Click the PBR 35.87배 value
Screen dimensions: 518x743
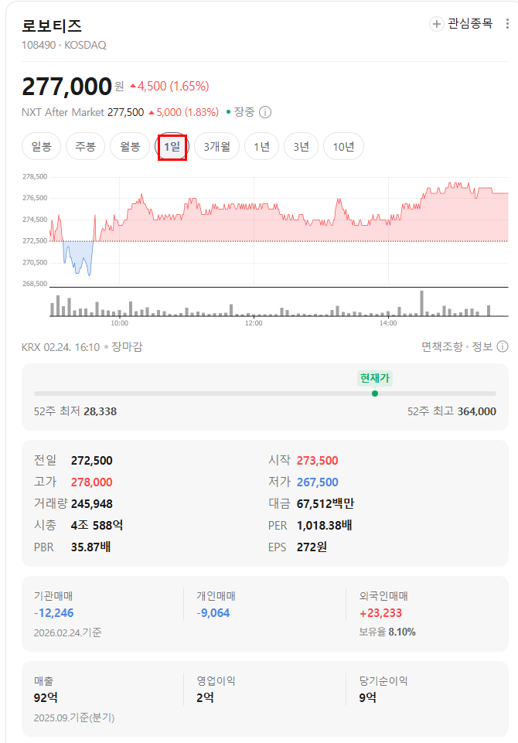coord(90,547)
